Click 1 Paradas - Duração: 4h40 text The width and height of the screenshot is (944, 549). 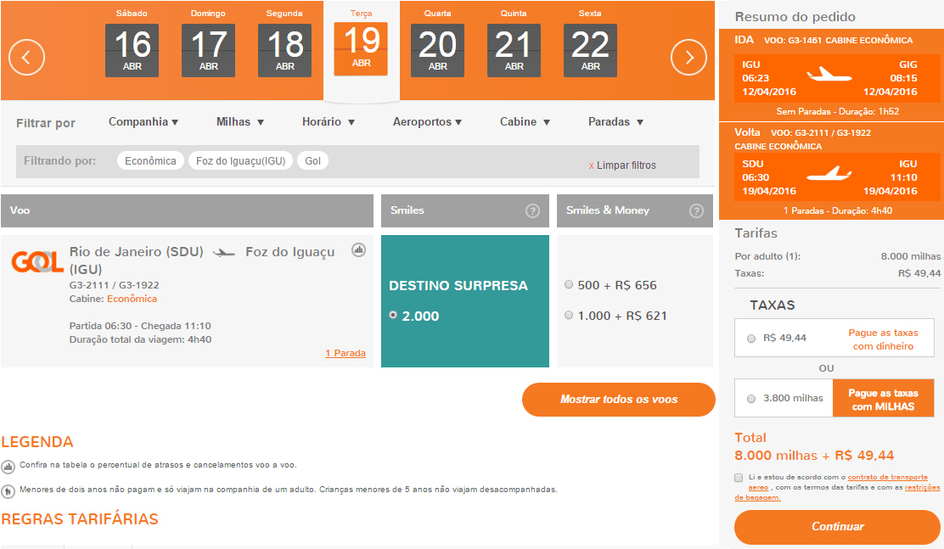coord(837,210)
